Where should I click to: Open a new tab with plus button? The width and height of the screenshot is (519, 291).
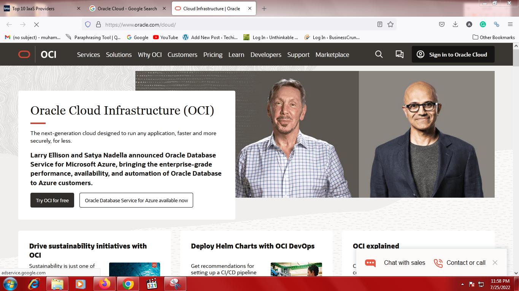pos(264,8)
